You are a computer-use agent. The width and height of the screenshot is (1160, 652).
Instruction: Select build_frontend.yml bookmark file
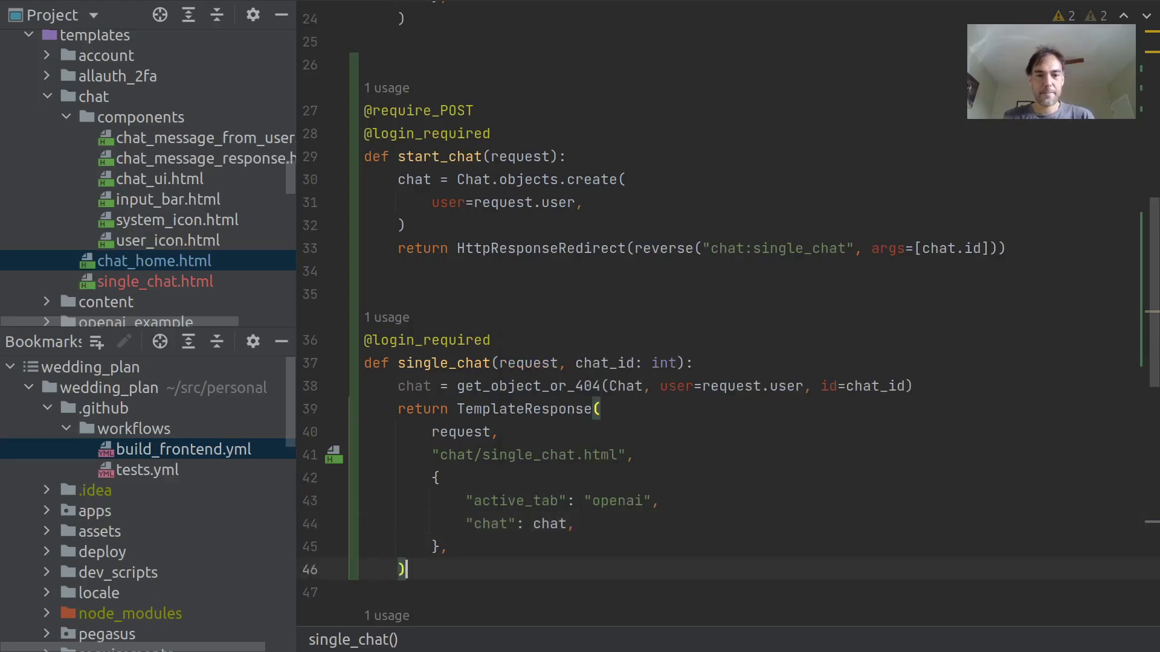pyautogui.click(x=183, y=449)
